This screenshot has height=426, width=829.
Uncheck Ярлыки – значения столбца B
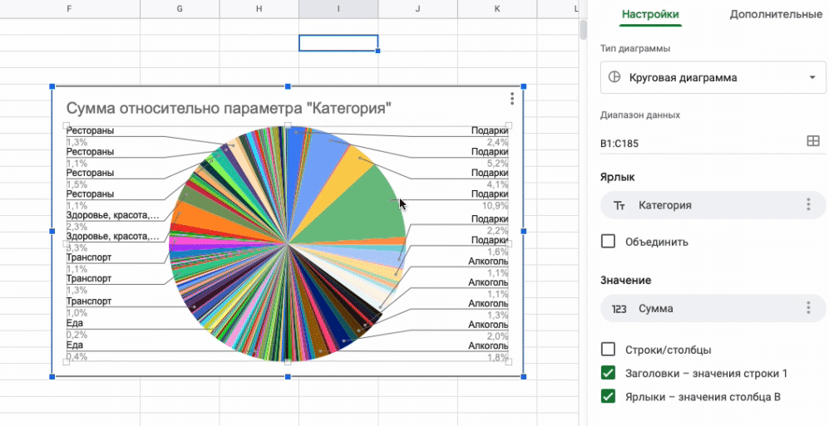pyautogui.click(x=608, y=396)
